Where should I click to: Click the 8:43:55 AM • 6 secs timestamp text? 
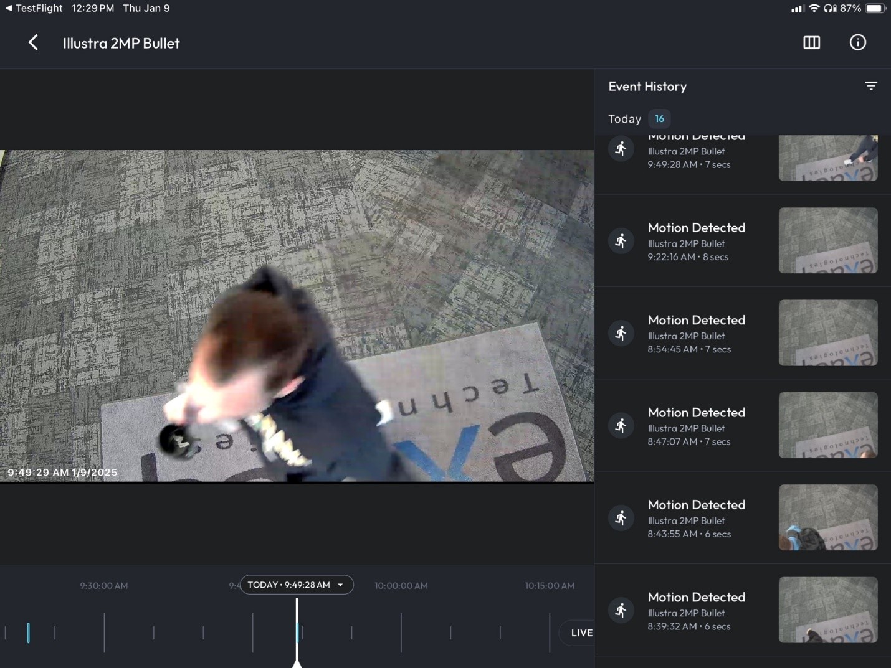coord(689,534)
